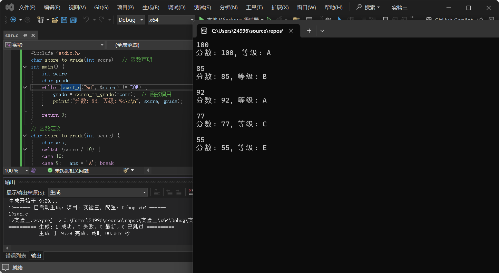The height and width of the screenshot is (273, 499).
Task: Collapse the while loop code block
Action: (25, 87)
